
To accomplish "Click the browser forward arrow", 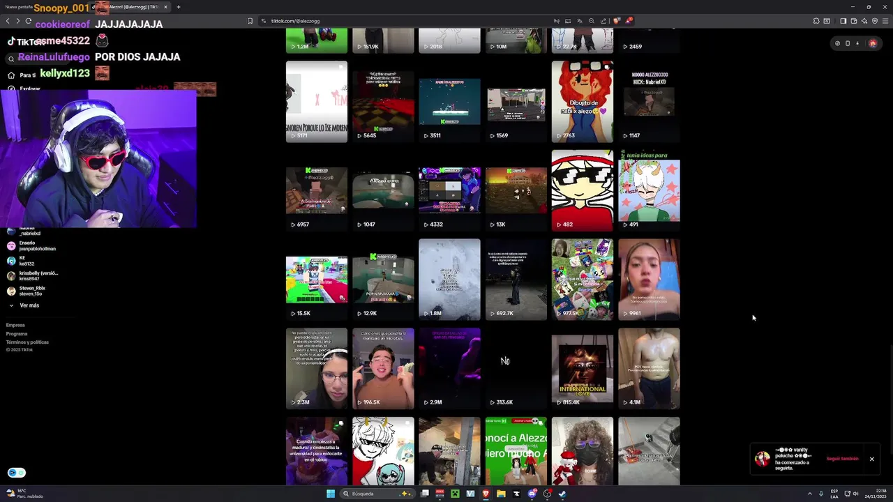I will click(x=17, y=21).
